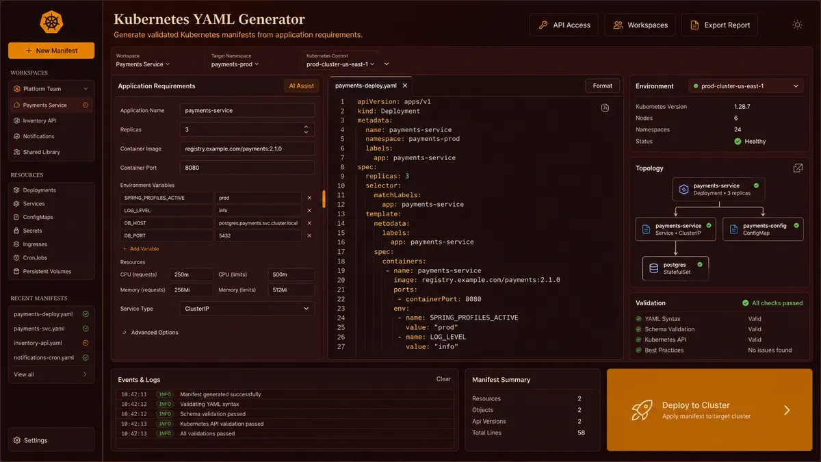Click the Container Image input field

[247, 149]
